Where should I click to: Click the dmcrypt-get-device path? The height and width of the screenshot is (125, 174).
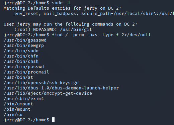48,93
